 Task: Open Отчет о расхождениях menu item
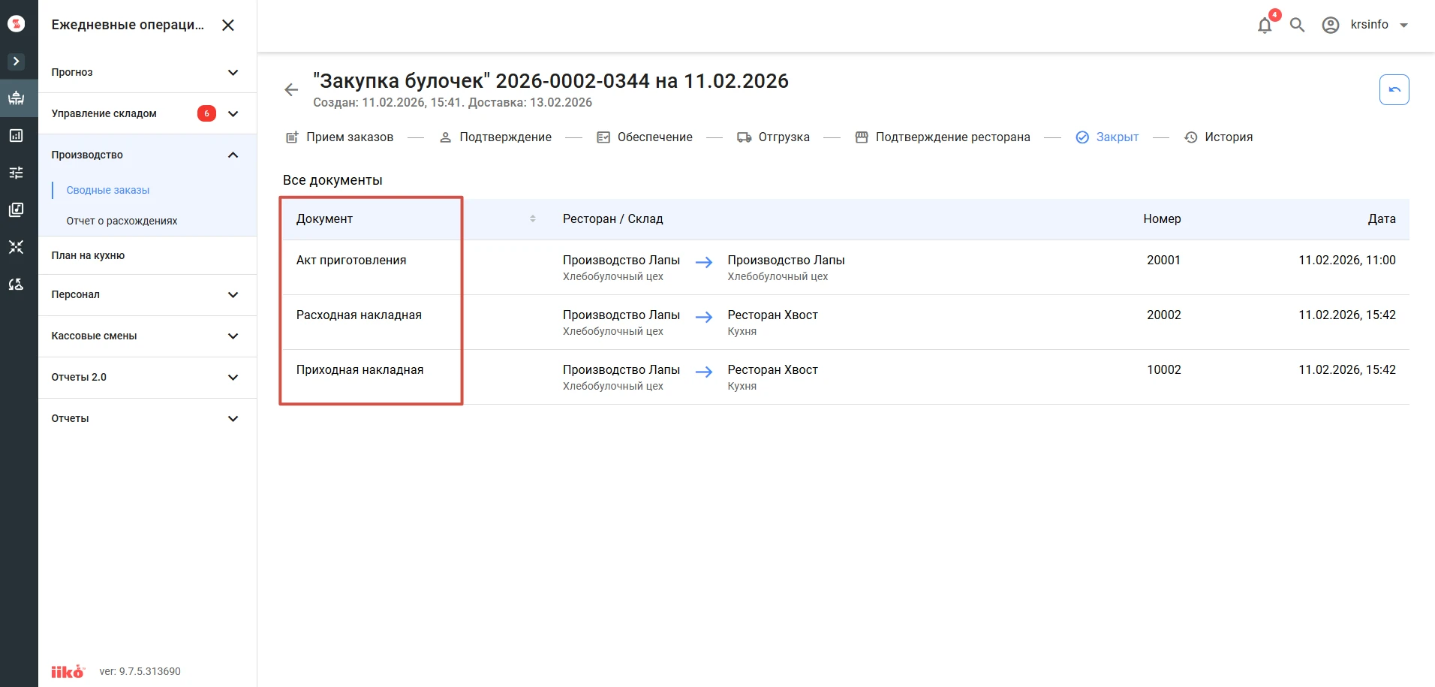pyautogui.click(x=122, y=221)
